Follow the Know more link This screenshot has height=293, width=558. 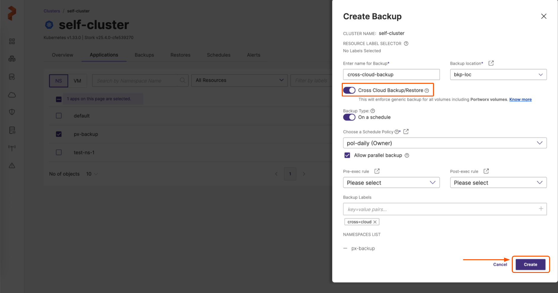point(520,99)
